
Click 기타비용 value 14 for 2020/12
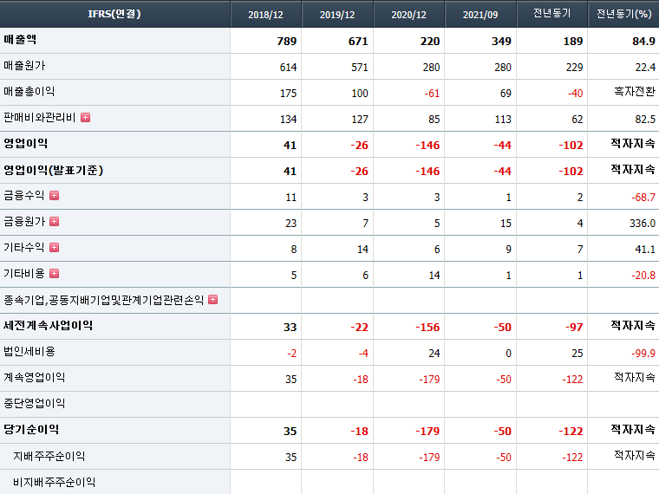tap(434, 276)
